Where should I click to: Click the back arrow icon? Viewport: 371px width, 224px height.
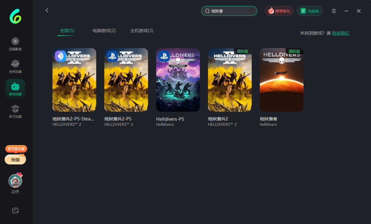click(47, 10)
